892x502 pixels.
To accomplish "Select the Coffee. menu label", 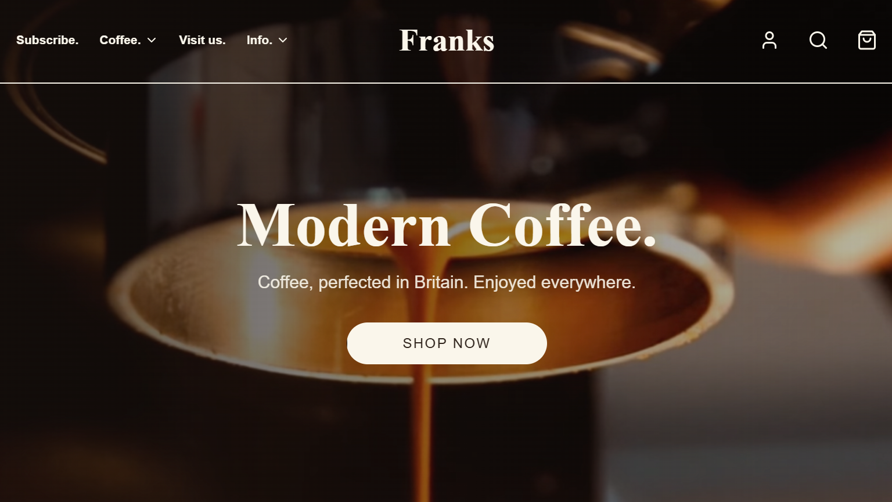I will (120, 40).
